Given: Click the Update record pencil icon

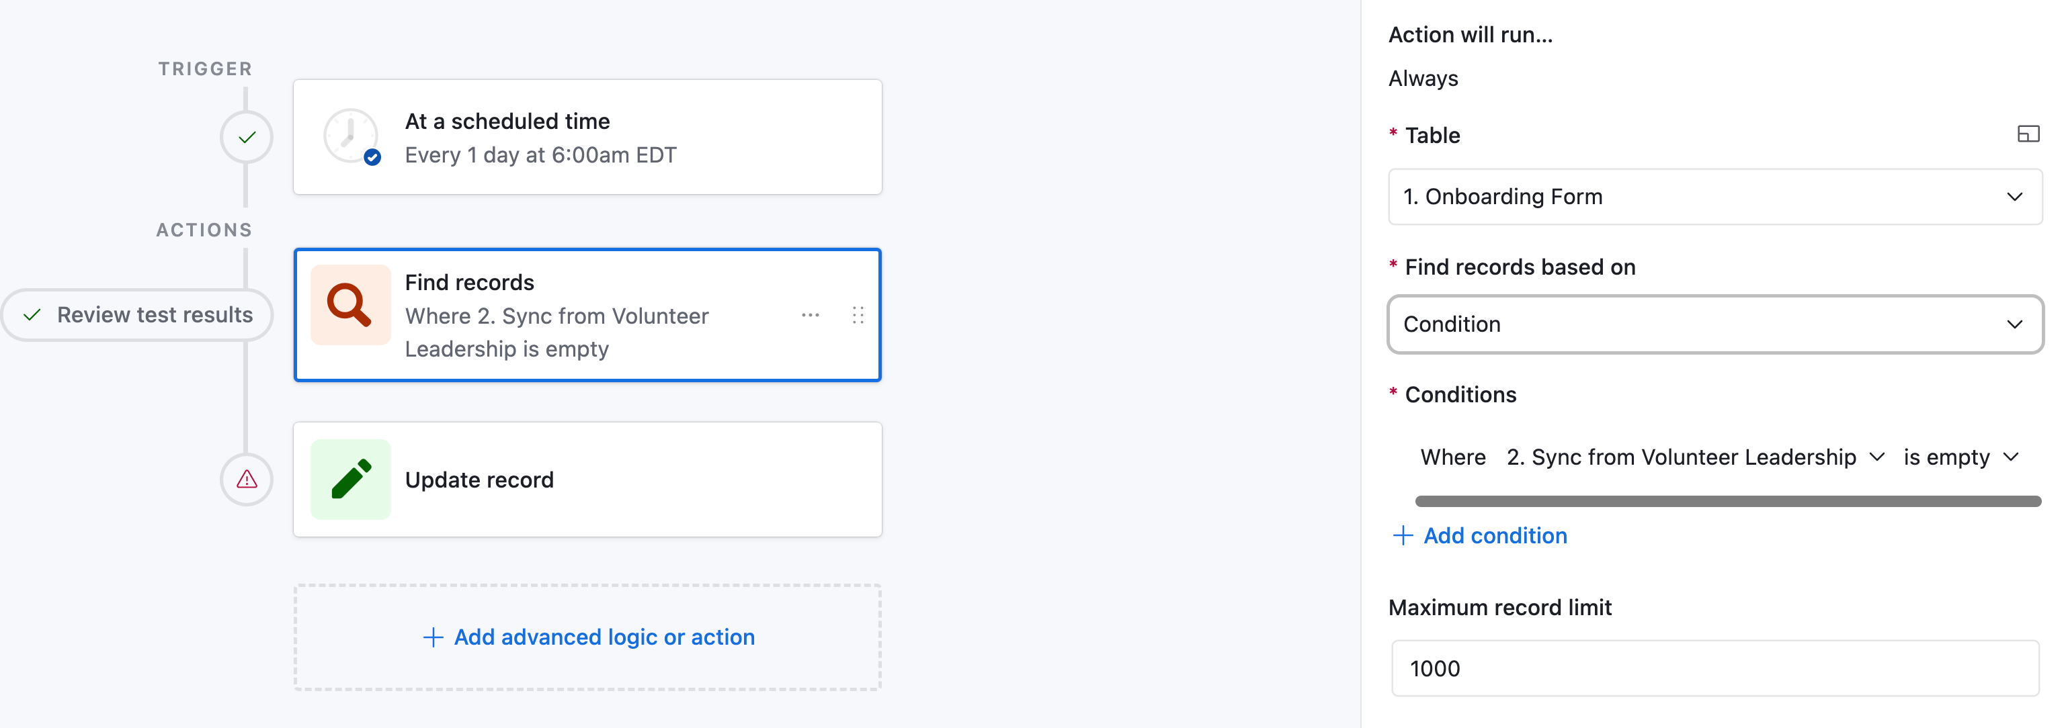Looking at the screenshot, I should (350, 480).
